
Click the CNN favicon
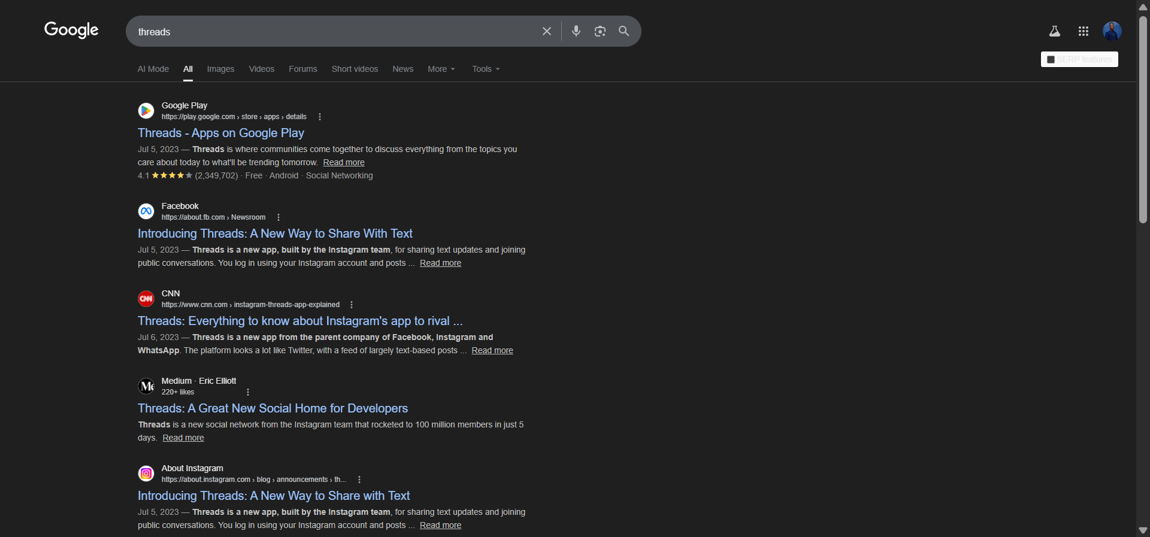pyautogui.click(x=146, y=299)
